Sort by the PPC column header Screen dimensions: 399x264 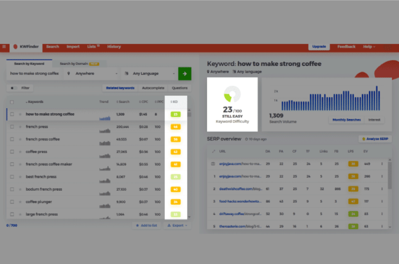pyautogui.click(x=159, y=102)
